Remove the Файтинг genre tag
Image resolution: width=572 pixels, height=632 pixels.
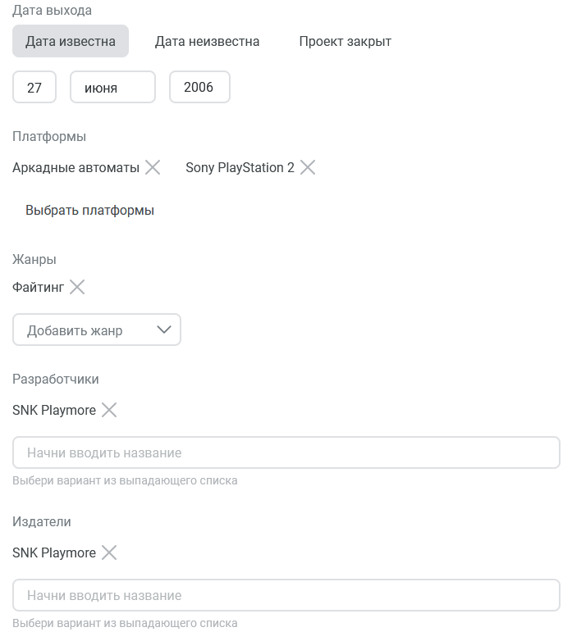click(x=77, y=288)
